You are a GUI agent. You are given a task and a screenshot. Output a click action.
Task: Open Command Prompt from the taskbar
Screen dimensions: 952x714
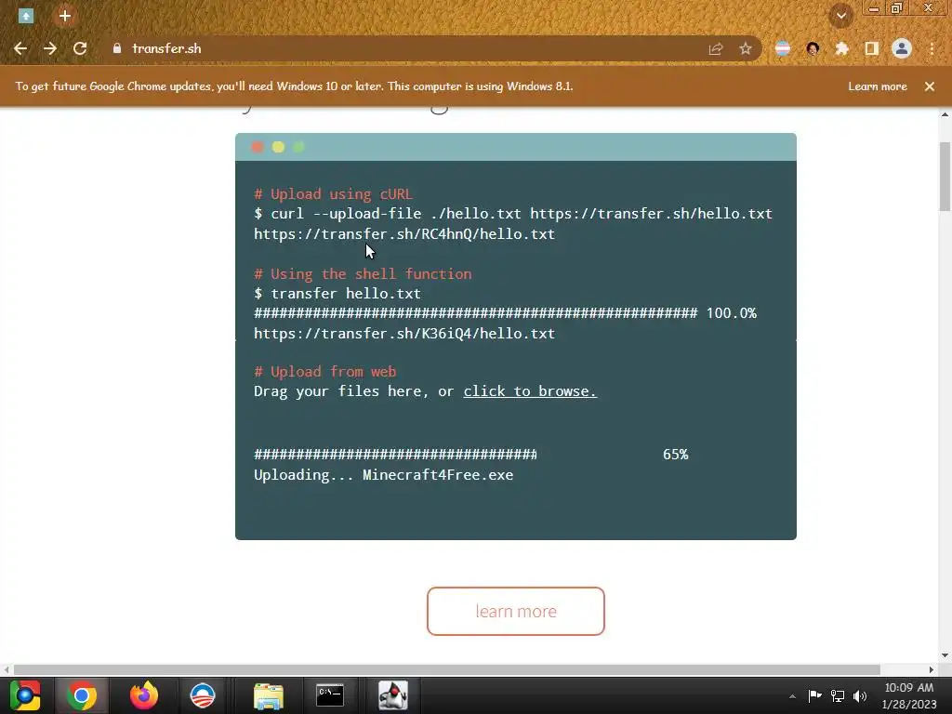point(330,695)
